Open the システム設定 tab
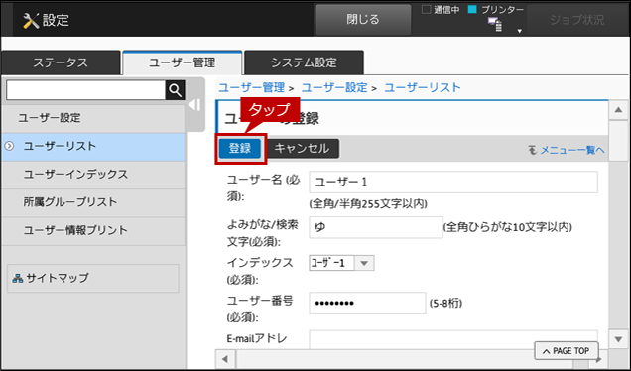Image resolution: width=631 pixels, height=371 pixels. point(304,62)
